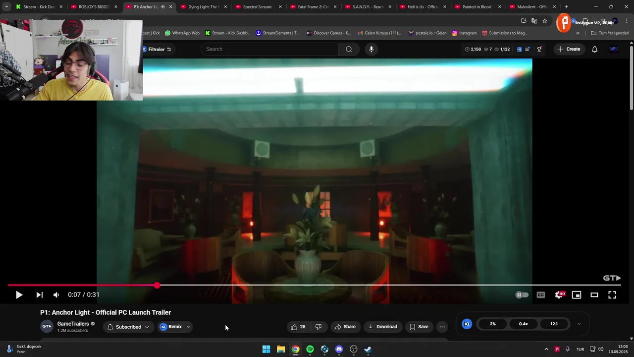634x357 pixels.
Task: Click the trophy icon in the header
Action: pyautogui.click(x=539, y=49)
